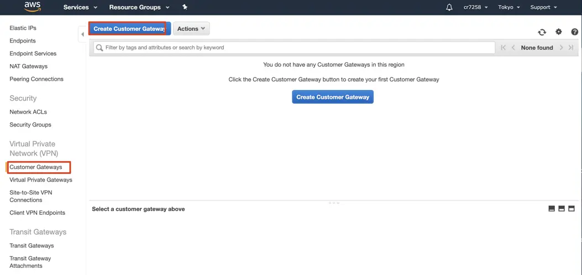Maximize the details pane layout icon
The width and height of the screenshot is (582, 275).
[x=571, y=209]
